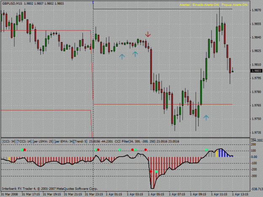Image resolution: width=263 pixels, height=197 pixels.
Task: Click the 31 Mar 17:15 time label
Action: click(31, 194)
